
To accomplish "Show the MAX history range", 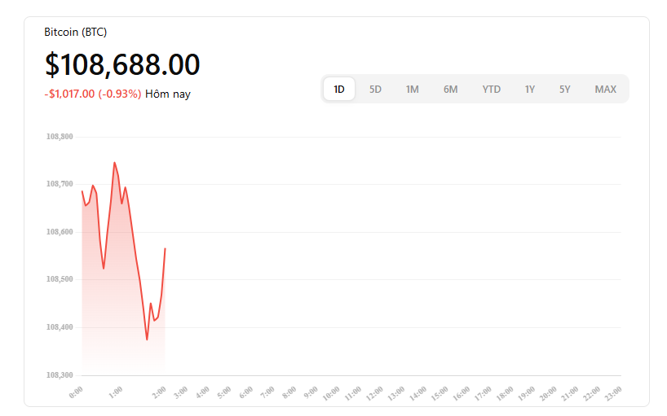I will point(605,90).
